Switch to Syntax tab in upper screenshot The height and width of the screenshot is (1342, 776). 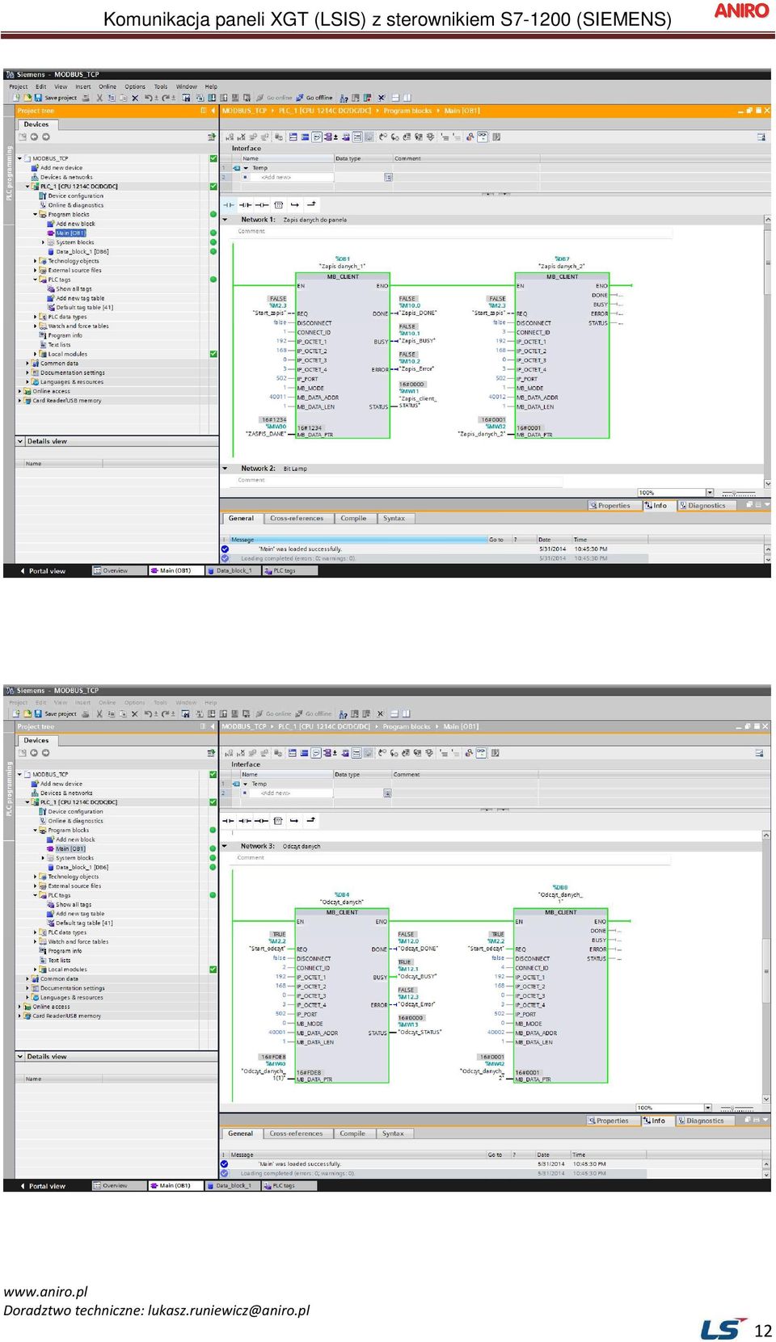394,519
